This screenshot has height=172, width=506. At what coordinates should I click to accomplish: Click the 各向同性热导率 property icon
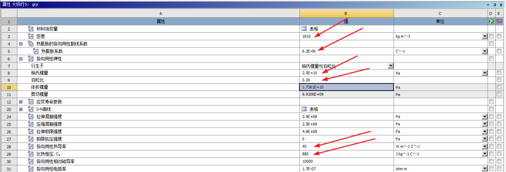(x=31, y=146)
